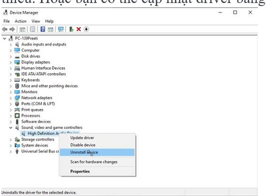Expand the Monitors category

[10, 92]
